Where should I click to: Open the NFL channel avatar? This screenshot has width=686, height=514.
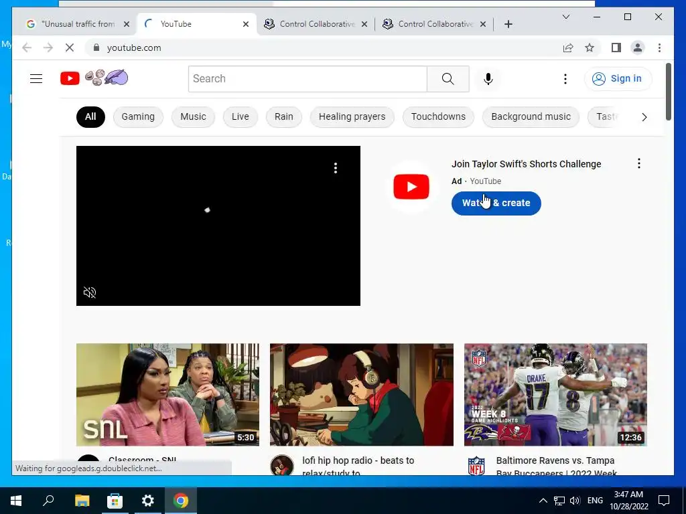pos(476,466)
